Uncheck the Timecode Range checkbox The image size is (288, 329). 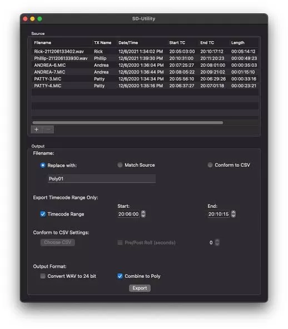tap(43, 214)
